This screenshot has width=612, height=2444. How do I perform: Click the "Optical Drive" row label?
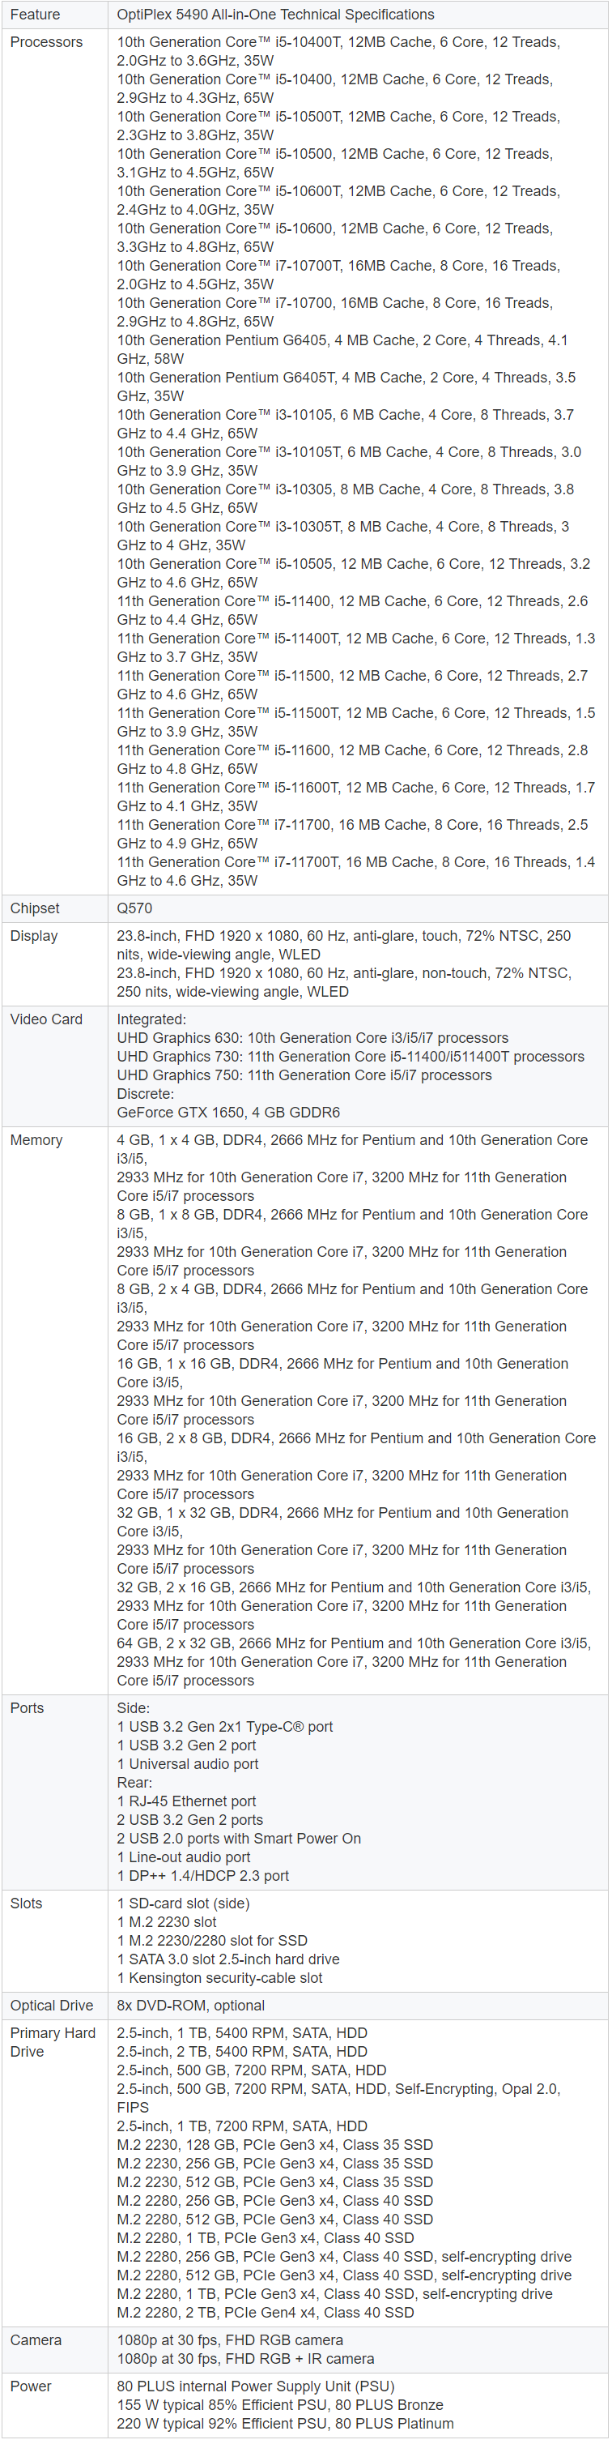52,2005
